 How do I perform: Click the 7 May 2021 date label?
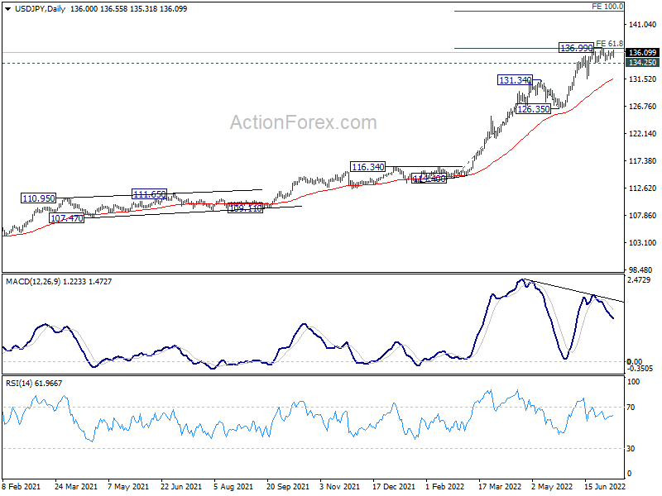[128, 486]
